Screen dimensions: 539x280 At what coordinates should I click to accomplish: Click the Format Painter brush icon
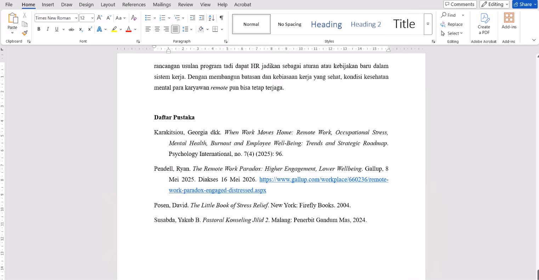pos(24,33)
